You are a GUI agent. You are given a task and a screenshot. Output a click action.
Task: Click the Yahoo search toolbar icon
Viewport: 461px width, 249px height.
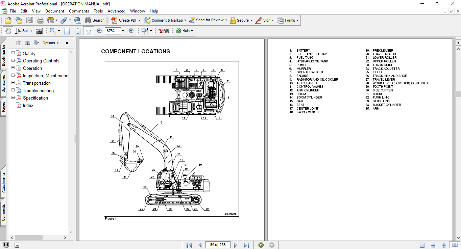[x=164, y=31]
